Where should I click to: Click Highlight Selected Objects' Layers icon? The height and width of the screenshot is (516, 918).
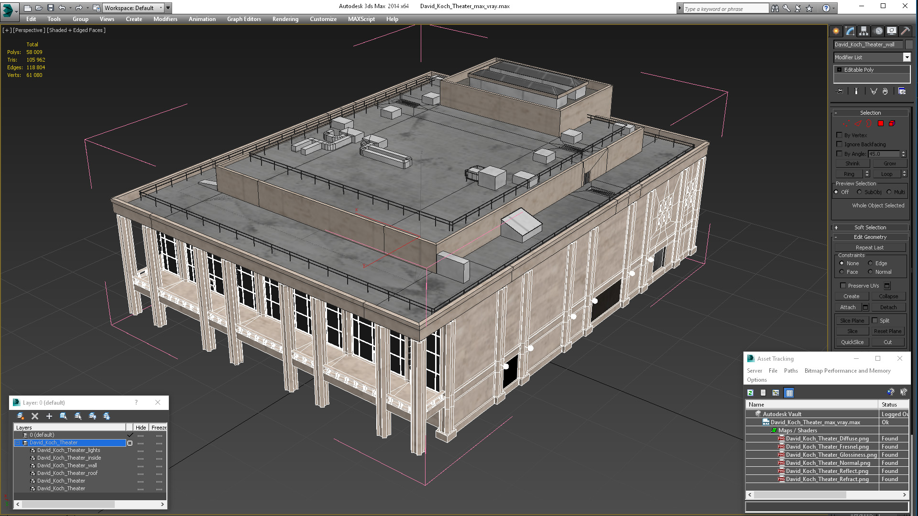(78, 416)
